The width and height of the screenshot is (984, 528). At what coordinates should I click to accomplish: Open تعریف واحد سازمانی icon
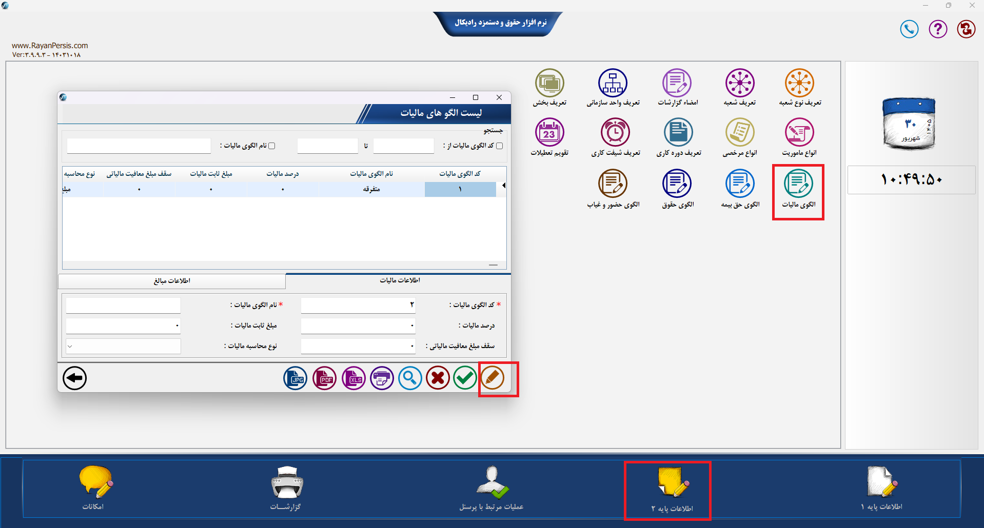tap(613, 83)
